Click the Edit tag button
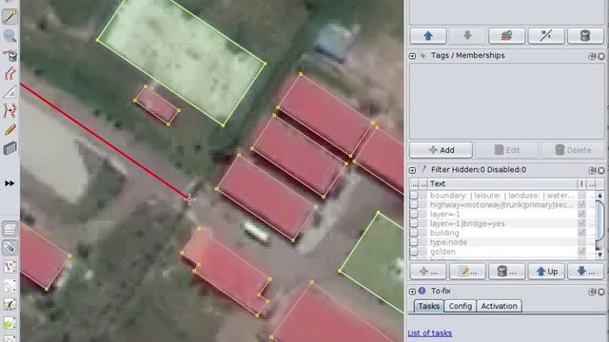 coord(507,150)
